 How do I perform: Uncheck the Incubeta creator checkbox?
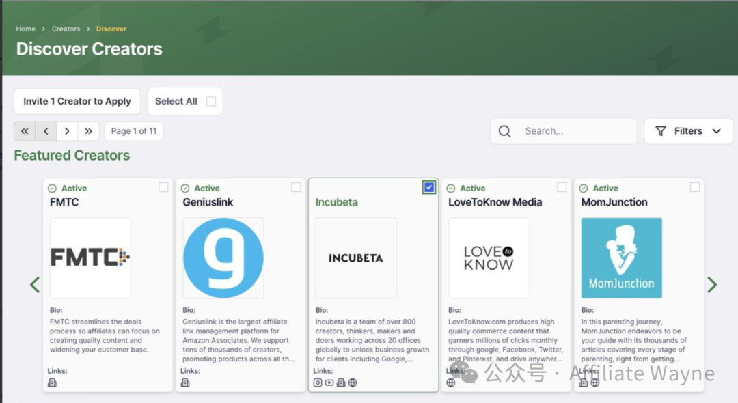click(x=428, y=187)
